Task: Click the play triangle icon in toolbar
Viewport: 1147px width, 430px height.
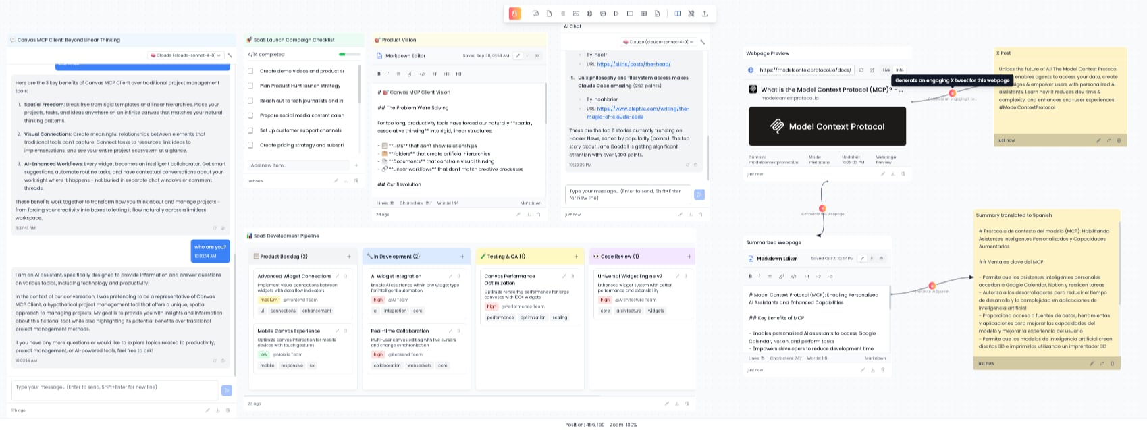Action: [x=616, y=14]
